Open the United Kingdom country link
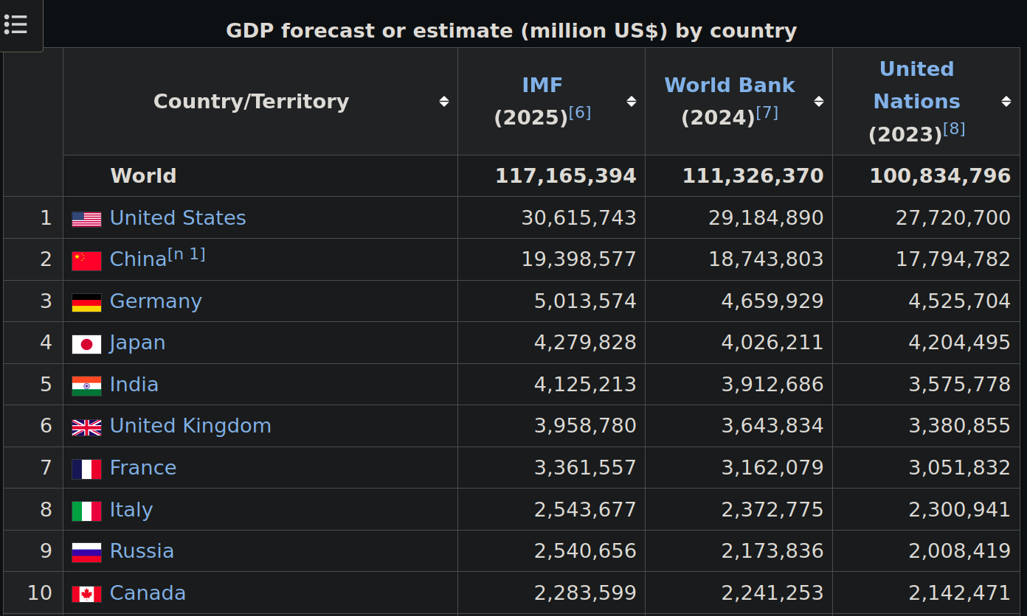 [x=190, y=426]
